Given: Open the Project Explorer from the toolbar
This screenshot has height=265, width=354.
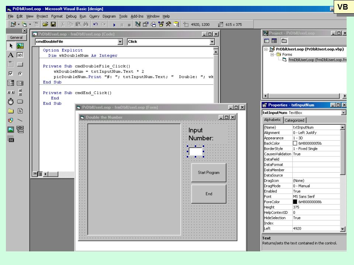Looking at the screenshot, I should (x=138, y=24).
